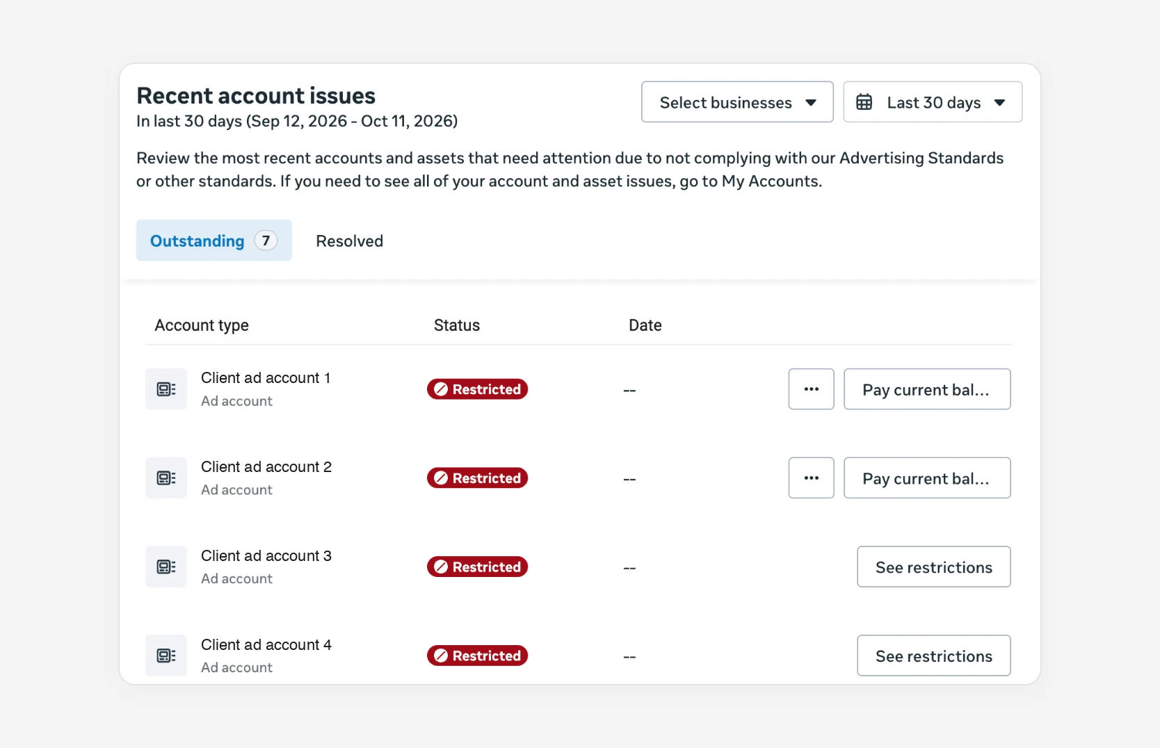The width and height of the screenshot is (1160, 748).
Task: Select the 'Client ad account 1' name
Action: click(x=266, y=378)
